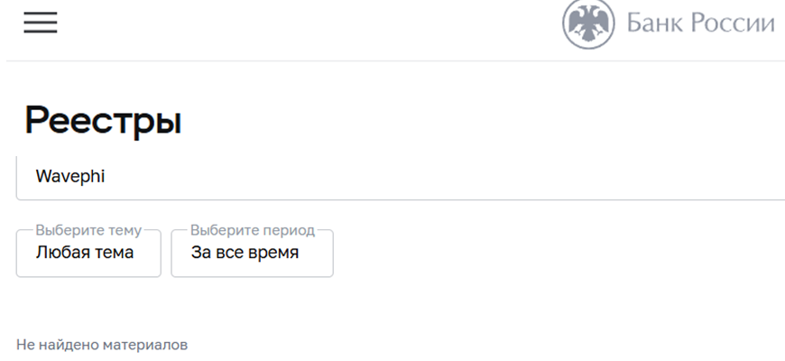Click the Выберите период label

point(253,230)
